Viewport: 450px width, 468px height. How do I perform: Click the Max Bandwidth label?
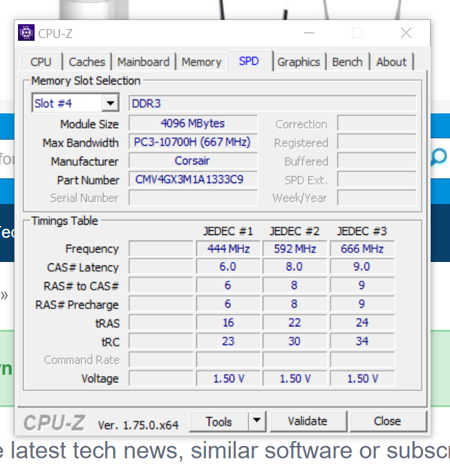[x=81, y=142]
